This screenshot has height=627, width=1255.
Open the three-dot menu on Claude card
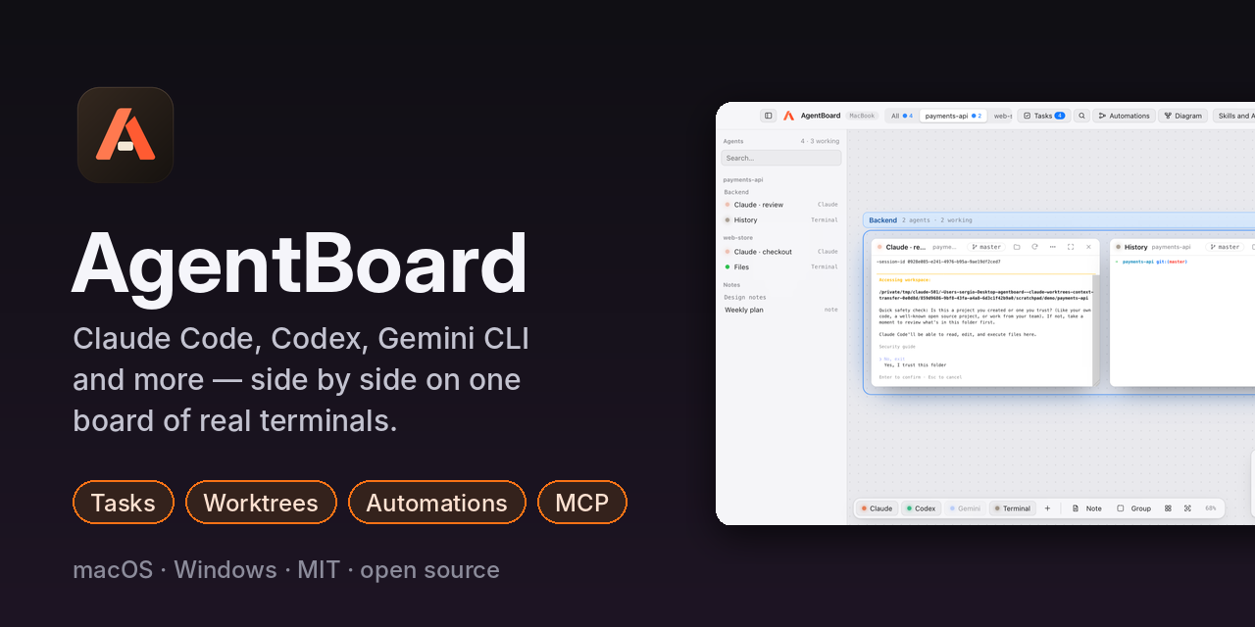point(1053,247)
